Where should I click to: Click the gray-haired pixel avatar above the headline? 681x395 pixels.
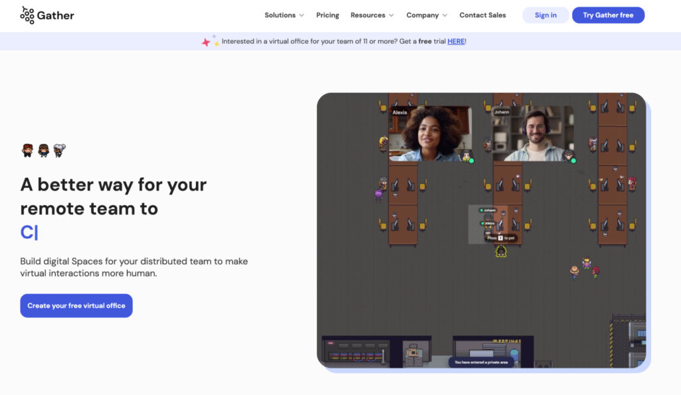60,151
